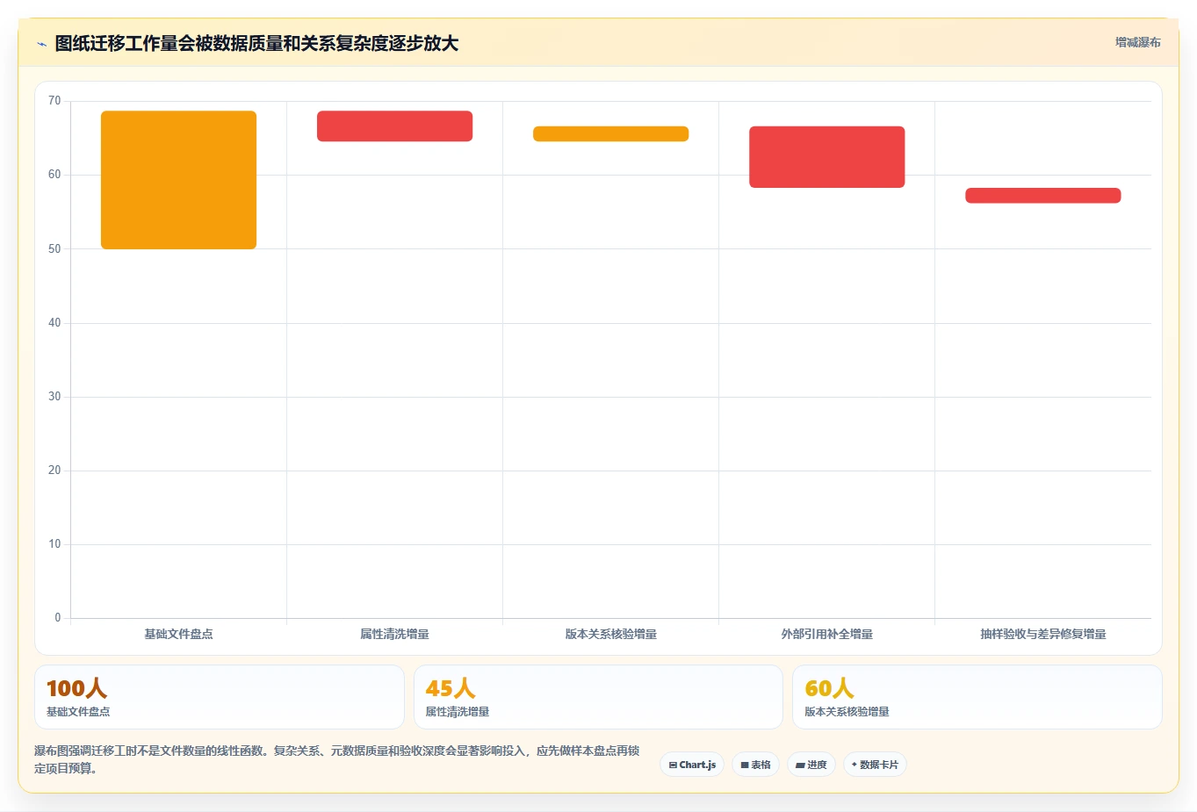Open the 60人 版本关系核验增量 stat card
Viewport: 1197px width, 812px height.
point(977,697)
